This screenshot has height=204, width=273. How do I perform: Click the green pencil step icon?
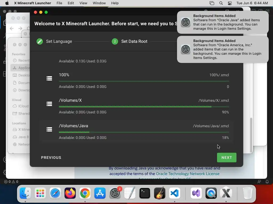tap(40, 41)
